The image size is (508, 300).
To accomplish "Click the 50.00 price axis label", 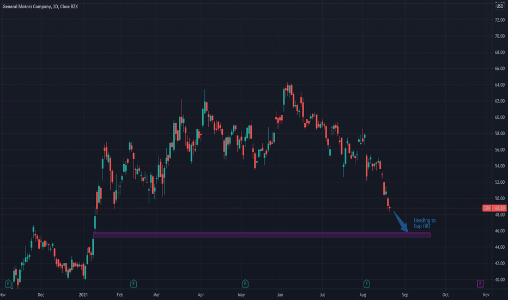I will click(x=500, y=198).
